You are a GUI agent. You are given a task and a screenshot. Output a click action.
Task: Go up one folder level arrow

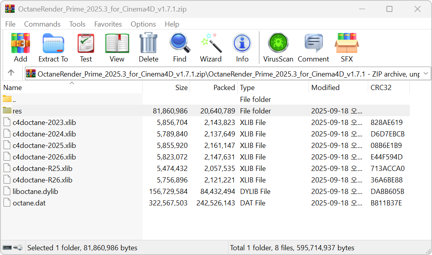click(x=11, y=73)
